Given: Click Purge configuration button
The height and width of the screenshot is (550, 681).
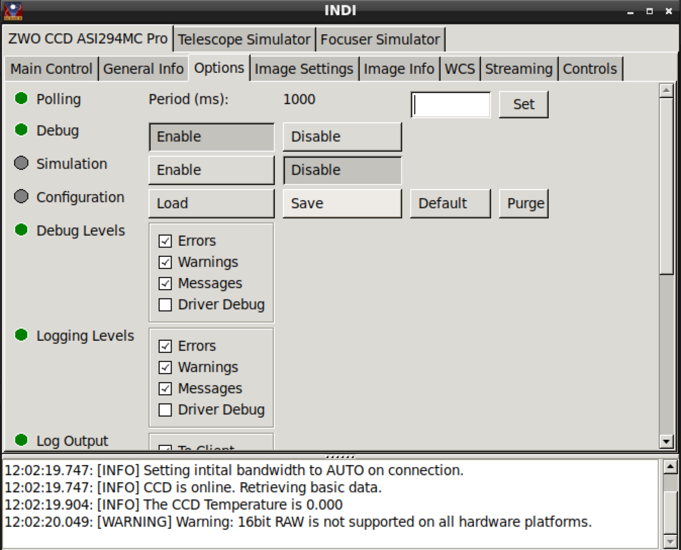Looking at the screenshot, I should [523, 204].
